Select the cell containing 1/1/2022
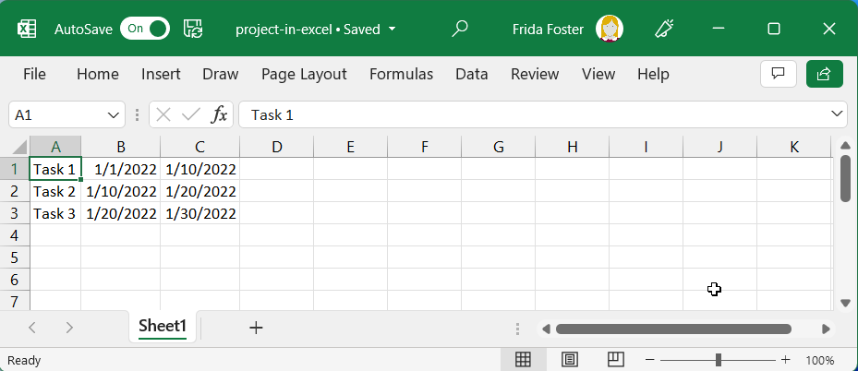The height and width of the screenshot is (371, 858). pyautogui.click(x=121, y=170)
